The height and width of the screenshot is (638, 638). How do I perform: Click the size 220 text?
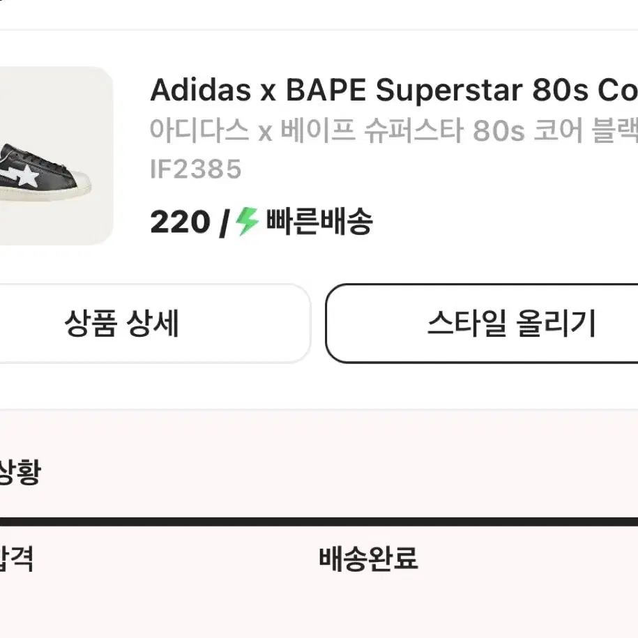tap(180, 222)
